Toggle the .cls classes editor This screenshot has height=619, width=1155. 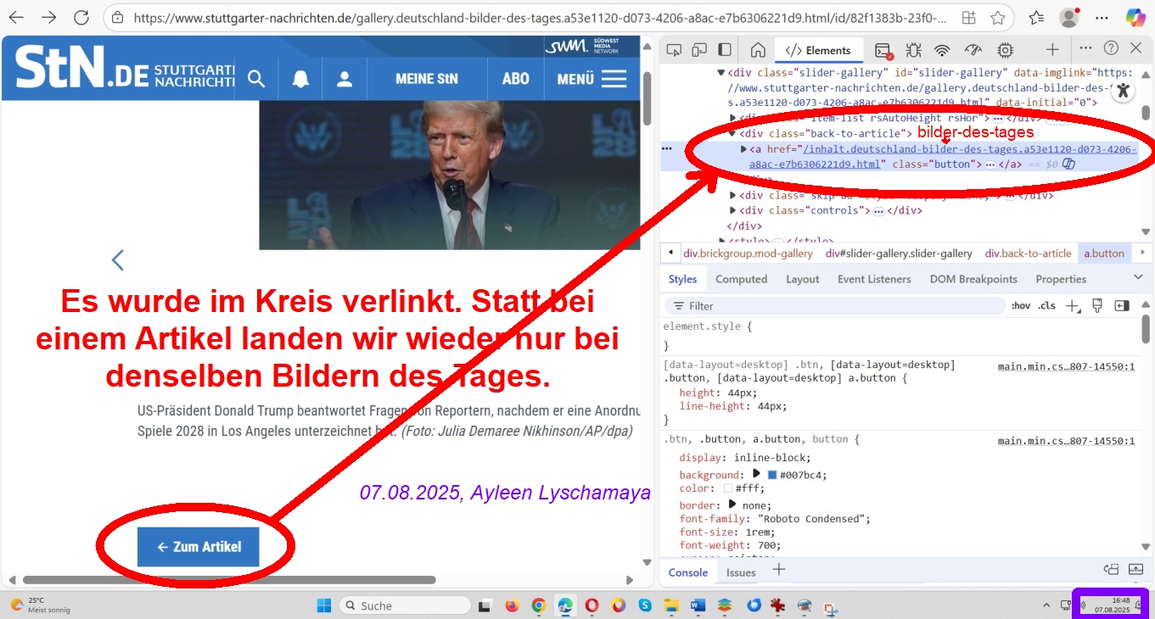pyautogui.click(x=1047, y=306)
